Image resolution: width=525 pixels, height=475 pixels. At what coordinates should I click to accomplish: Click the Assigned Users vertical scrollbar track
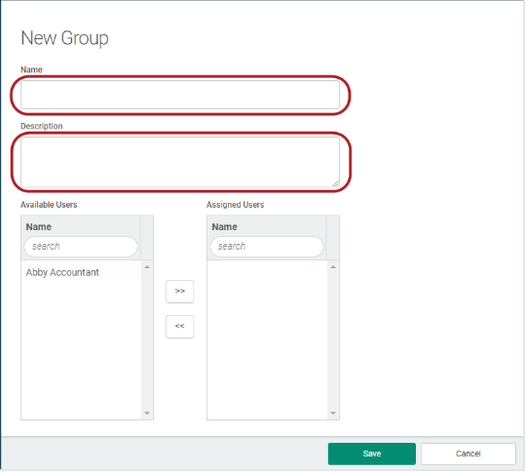333,340
